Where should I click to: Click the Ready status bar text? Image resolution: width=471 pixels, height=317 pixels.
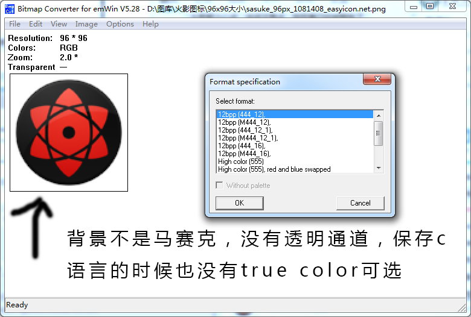click(17, 305)
